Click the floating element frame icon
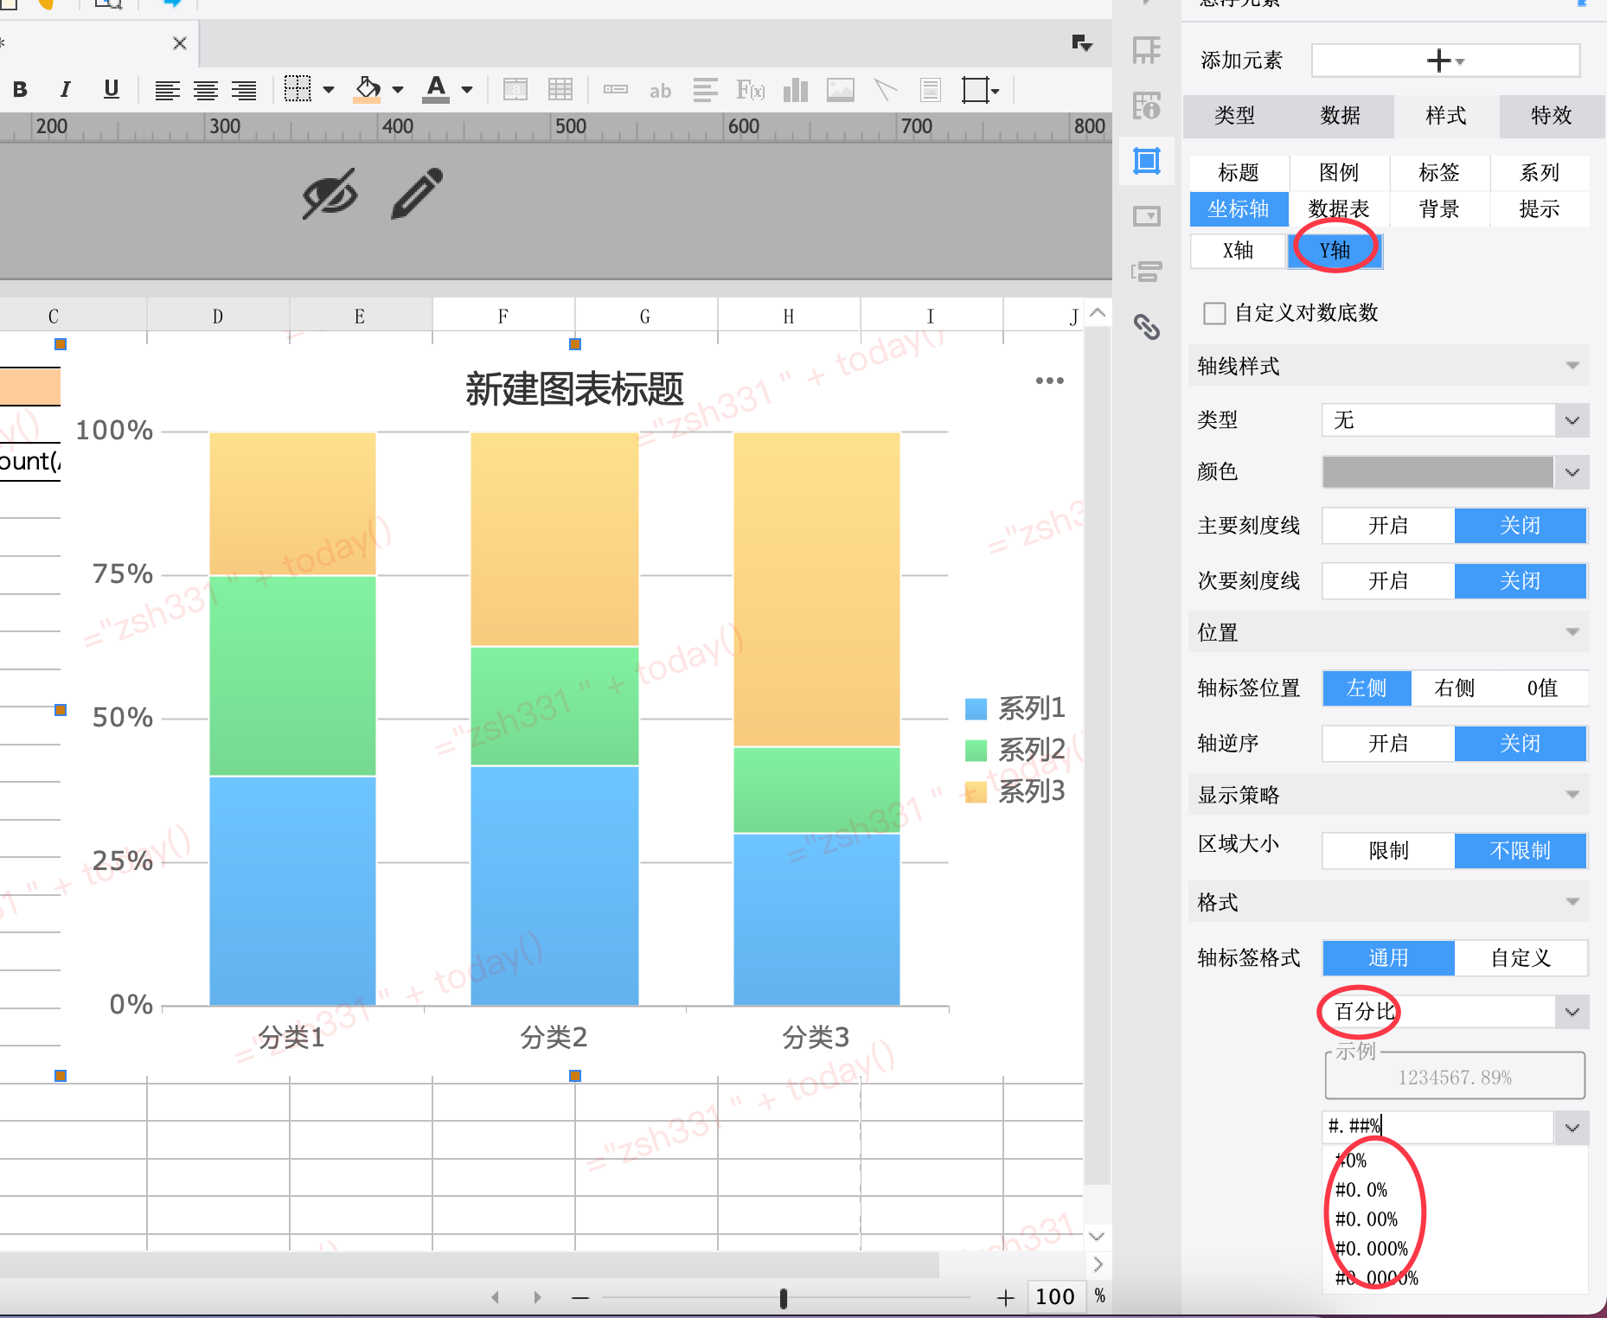The height and width of the screenshot is (1318, 1607). 976,89
